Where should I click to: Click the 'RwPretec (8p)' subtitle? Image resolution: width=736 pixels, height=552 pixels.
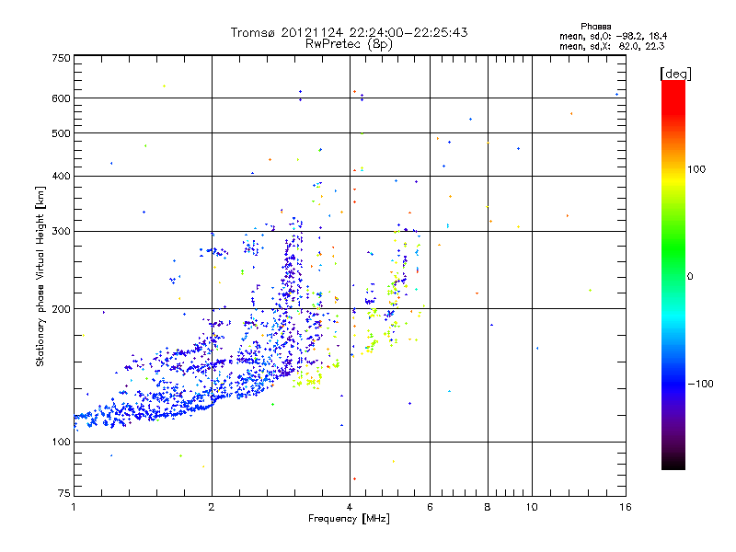tap(349, 44)
